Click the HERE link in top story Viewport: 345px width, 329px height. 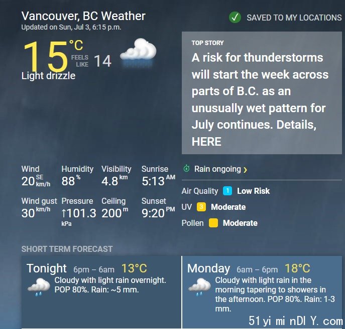pos(206,142)
